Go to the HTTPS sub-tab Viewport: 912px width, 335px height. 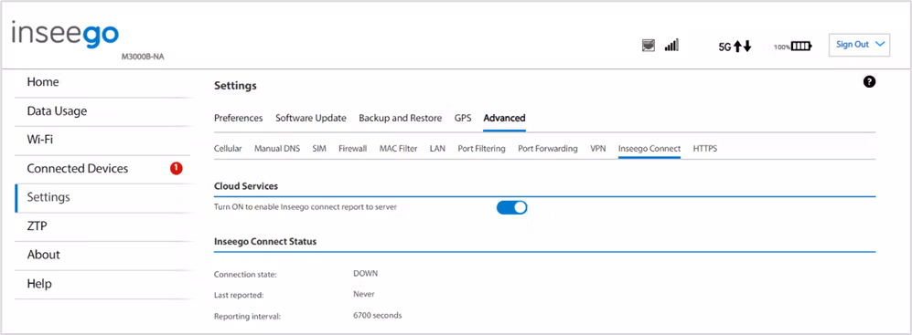pyautogui.click(x=705, y=149)
